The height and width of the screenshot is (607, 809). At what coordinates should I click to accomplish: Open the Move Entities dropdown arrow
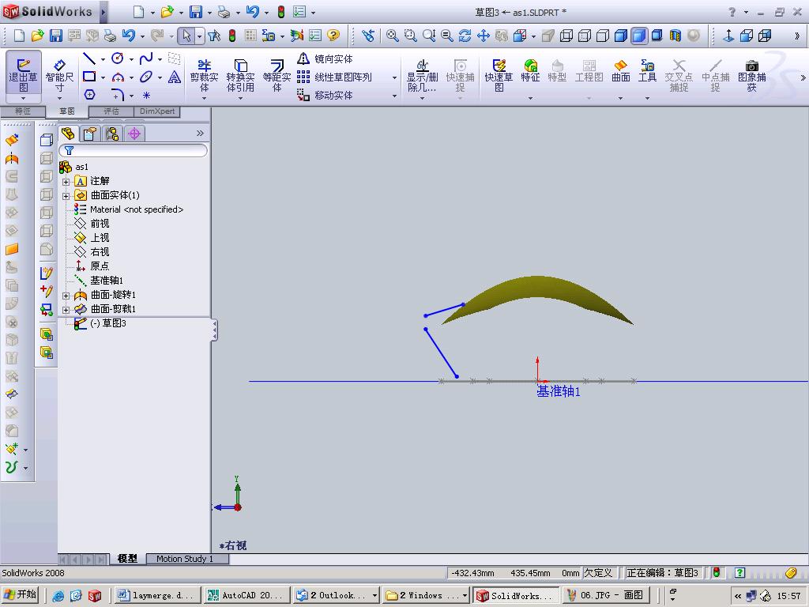395,96
